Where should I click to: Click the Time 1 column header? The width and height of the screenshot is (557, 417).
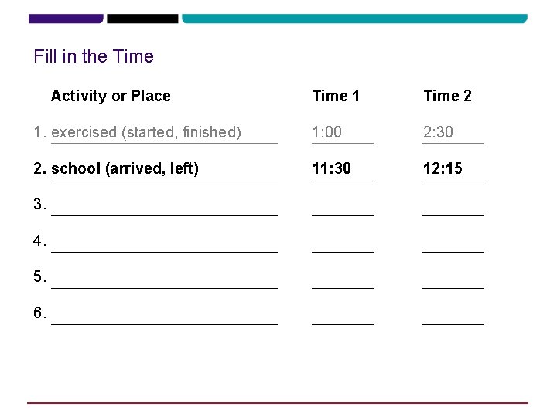pyautogui.click(x=336, y=96)
